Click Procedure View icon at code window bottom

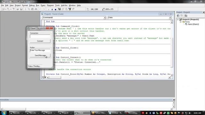[43, 77]
